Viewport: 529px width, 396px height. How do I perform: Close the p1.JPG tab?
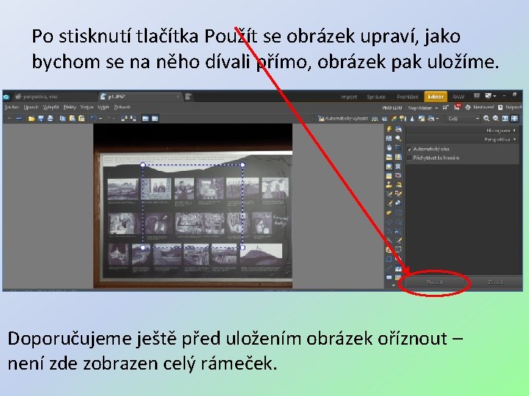pos(178,97)
